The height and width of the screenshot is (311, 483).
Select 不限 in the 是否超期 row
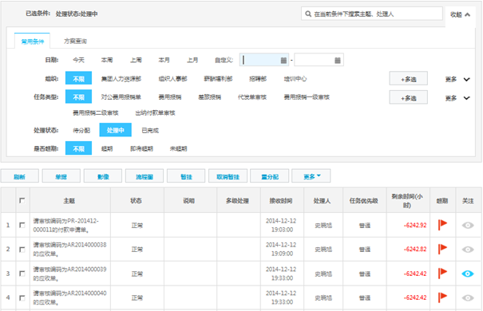click(78, 148)
